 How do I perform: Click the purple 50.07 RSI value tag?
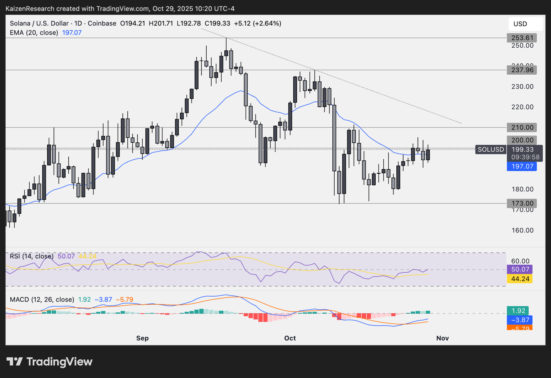click(520, 269)
